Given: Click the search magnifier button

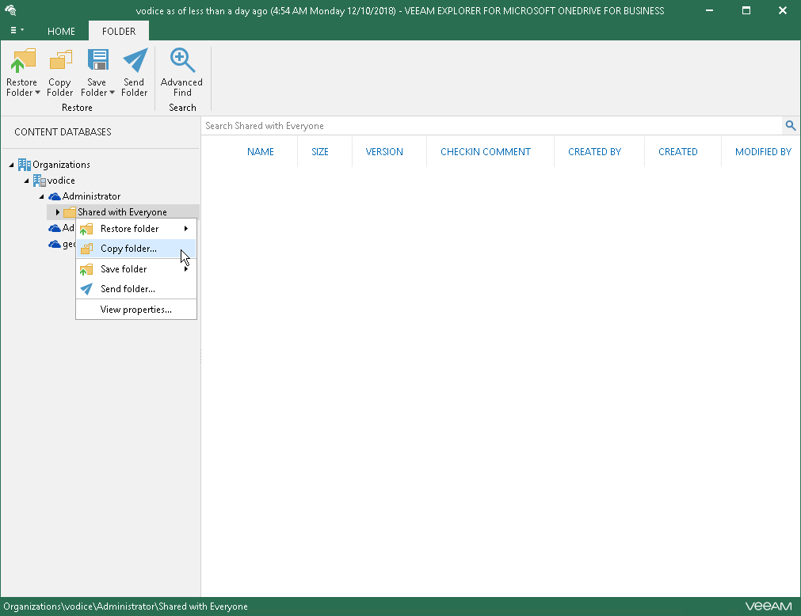Looking at the screenshot, I should (790, 126).
